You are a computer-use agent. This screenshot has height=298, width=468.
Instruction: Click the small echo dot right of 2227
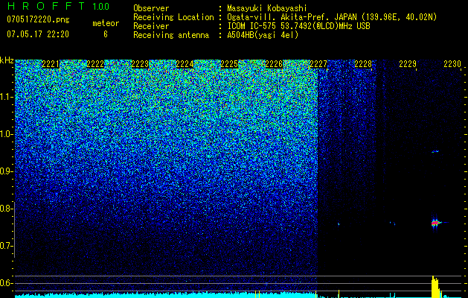point(339,223)
